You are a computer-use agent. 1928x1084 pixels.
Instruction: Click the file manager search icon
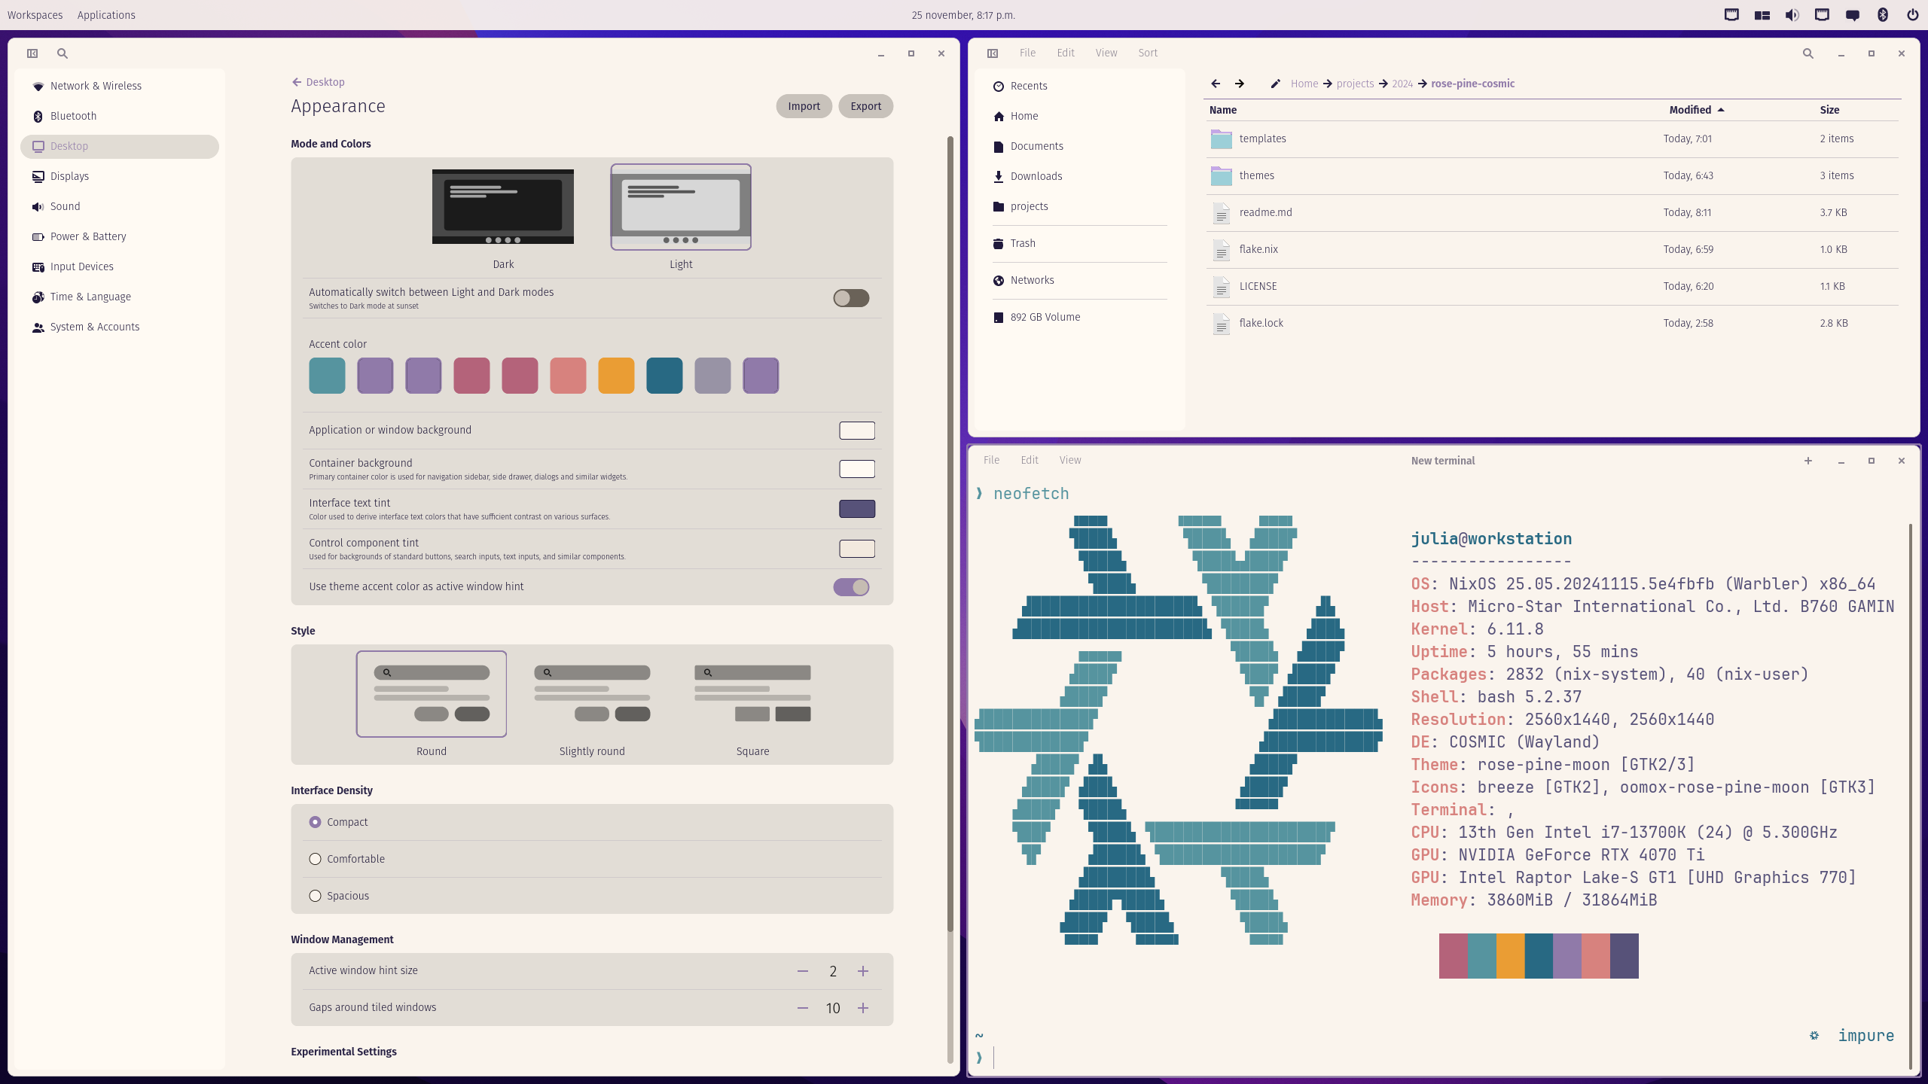tap(1807, 53)
